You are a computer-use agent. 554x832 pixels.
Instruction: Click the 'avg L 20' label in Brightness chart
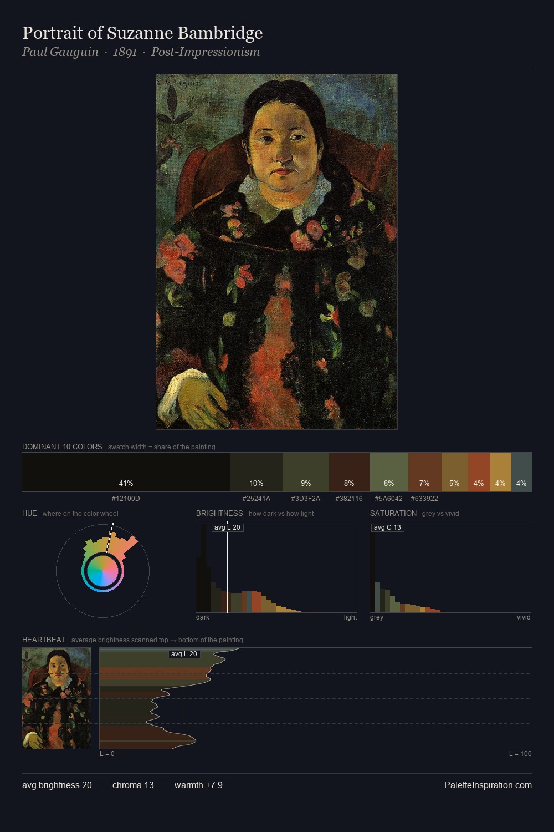pos(227,527)
